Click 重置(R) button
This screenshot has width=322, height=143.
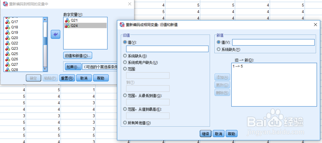click(x=67, y=78)
